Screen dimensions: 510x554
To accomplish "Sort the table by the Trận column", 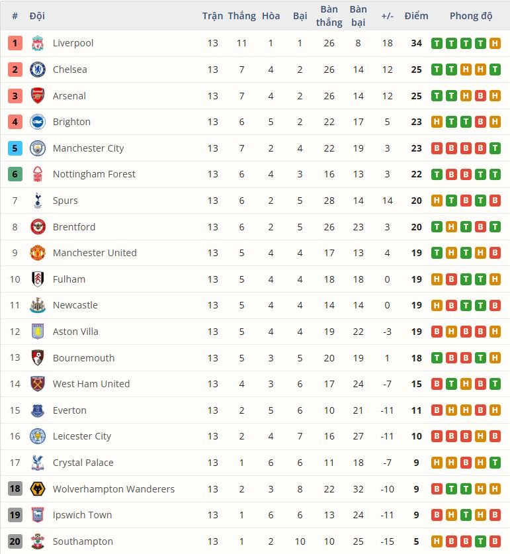I will click(x=213, y=15).
